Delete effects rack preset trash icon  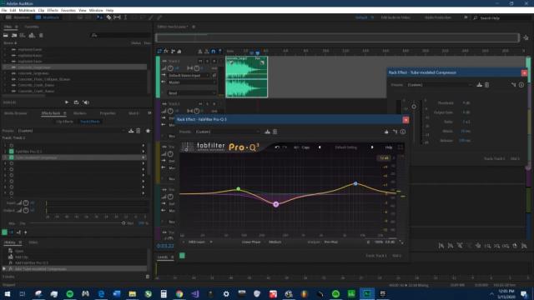click(139, 131)
